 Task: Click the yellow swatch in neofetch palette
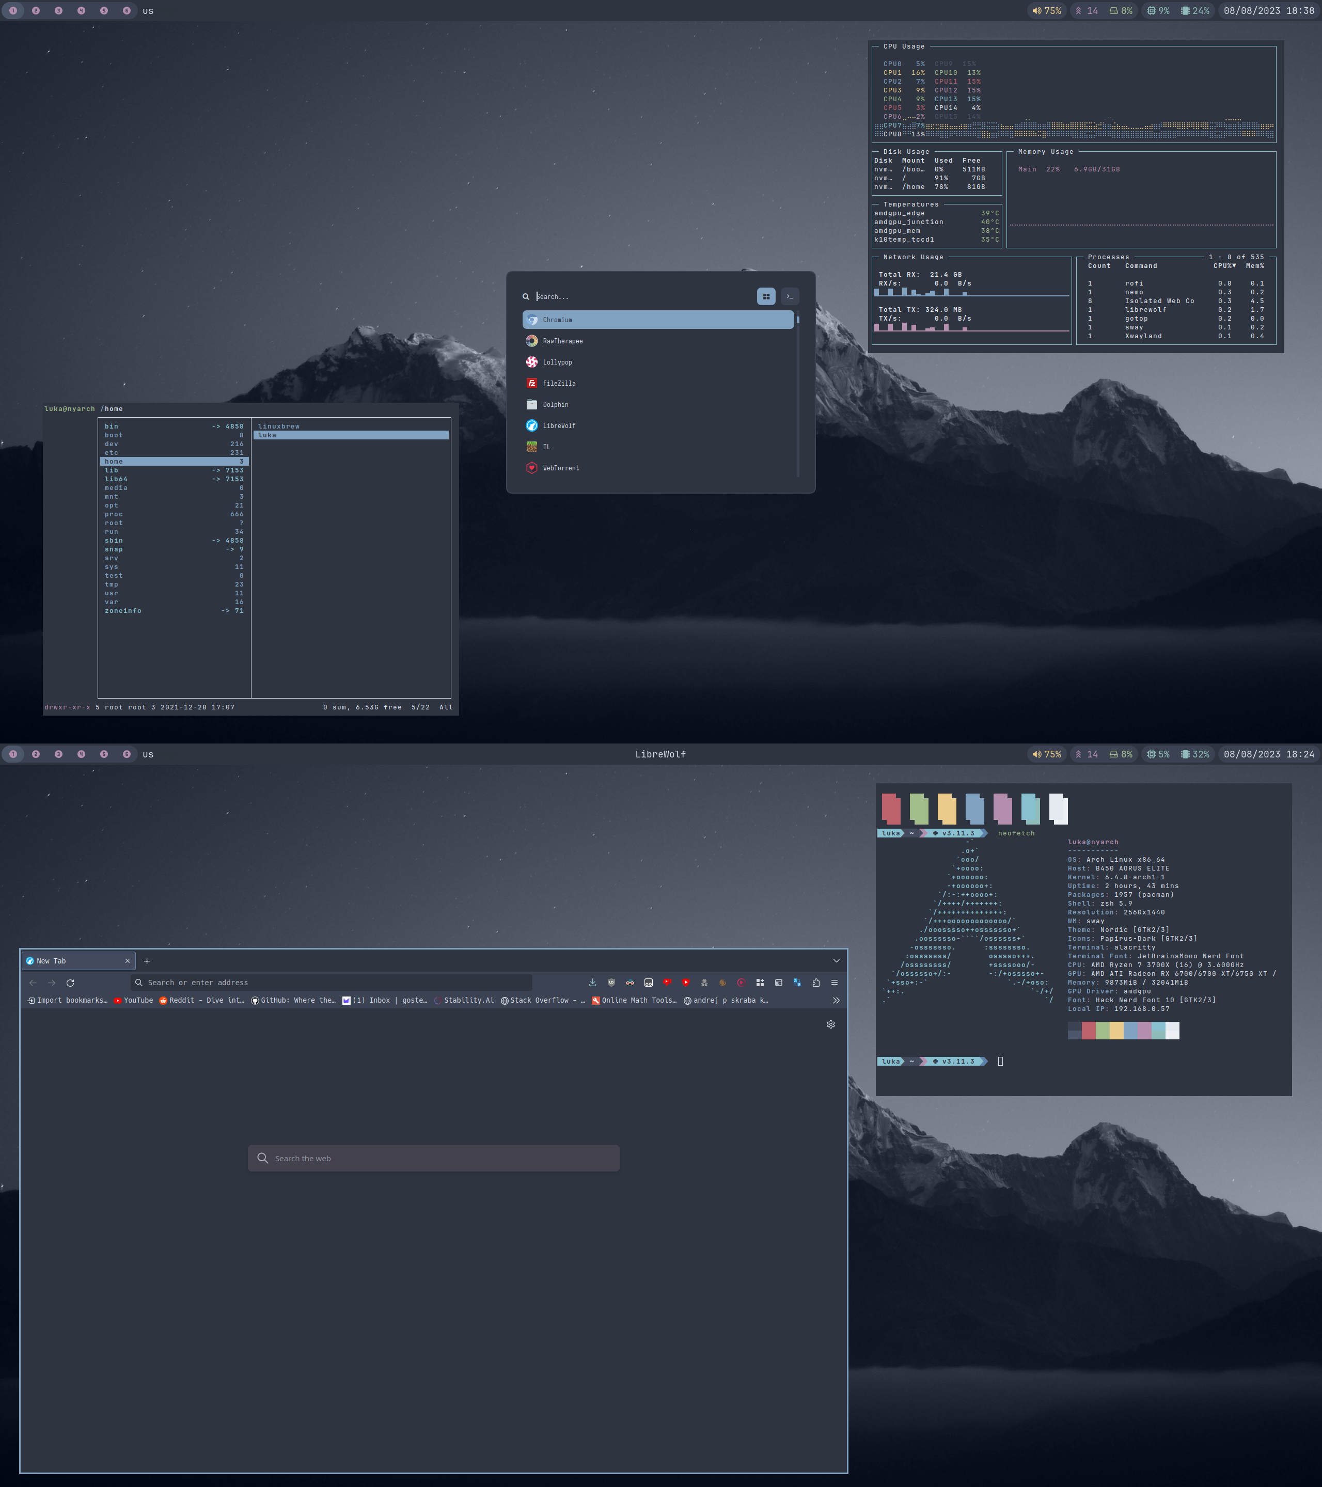pyautogui.click(x=1116, y=1030)
